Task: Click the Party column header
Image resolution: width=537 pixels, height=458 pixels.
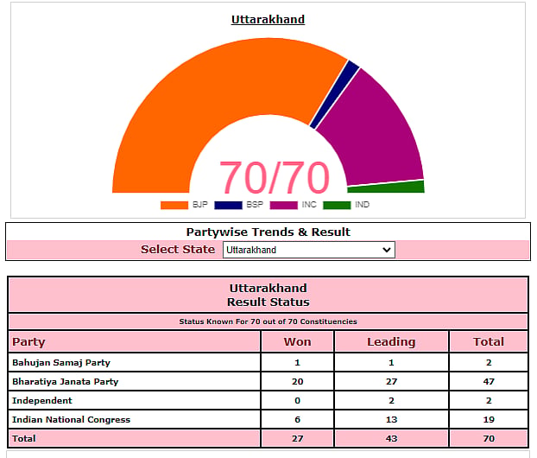Action: coord(28,342)
